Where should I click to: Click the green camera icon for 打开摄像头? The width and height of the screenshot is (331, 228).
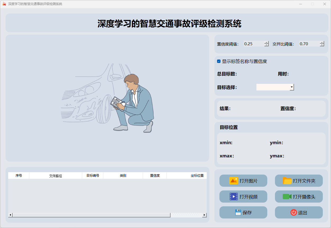click(x=287, y=197)
